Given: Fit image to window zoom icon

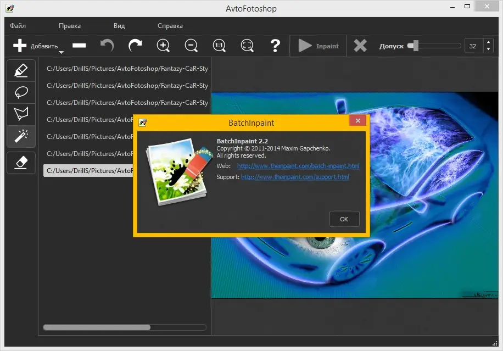Looking at the screenshot, I should pyautogui.click(x=247, y=46).
